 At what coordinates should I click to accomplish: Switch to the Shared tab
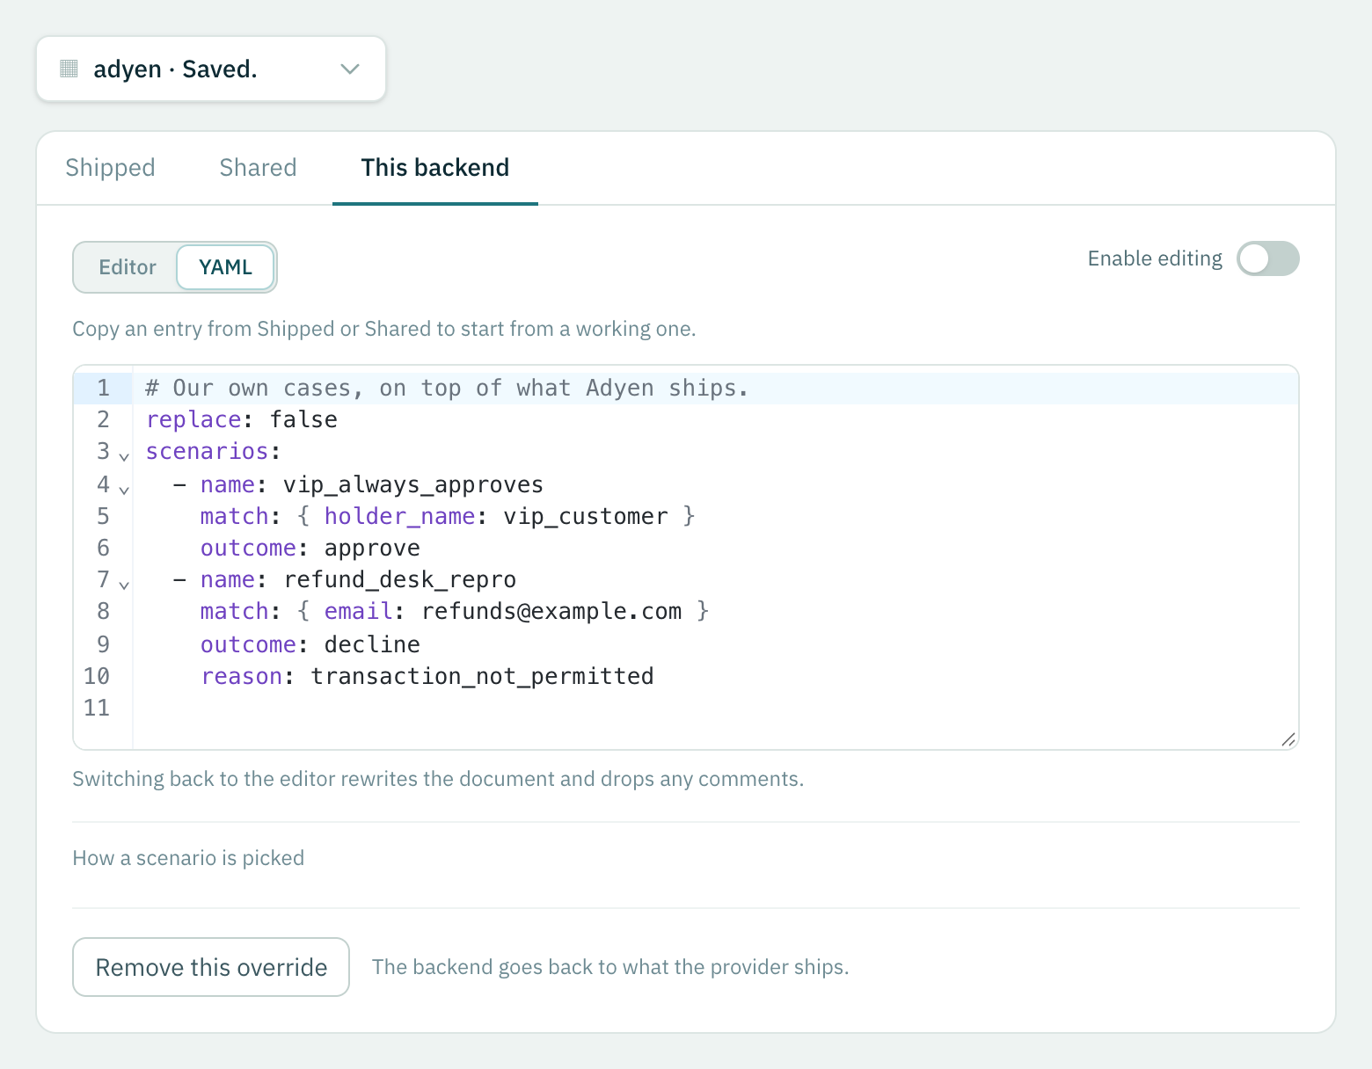coord(258,168)
